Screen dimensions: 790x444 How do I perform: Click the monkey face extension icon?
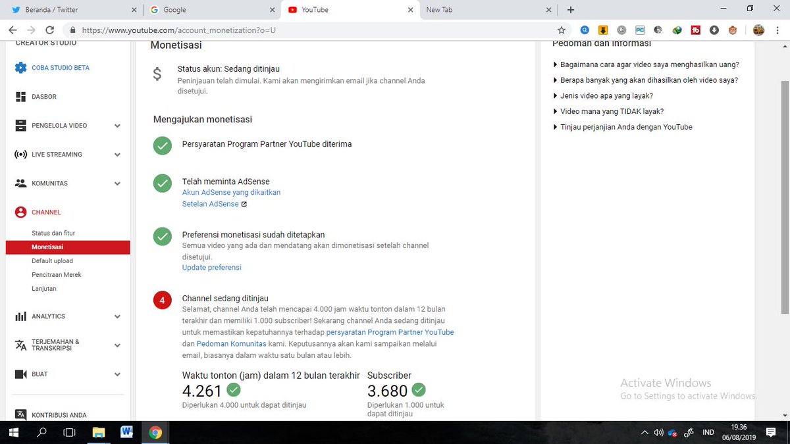(732, 30)
